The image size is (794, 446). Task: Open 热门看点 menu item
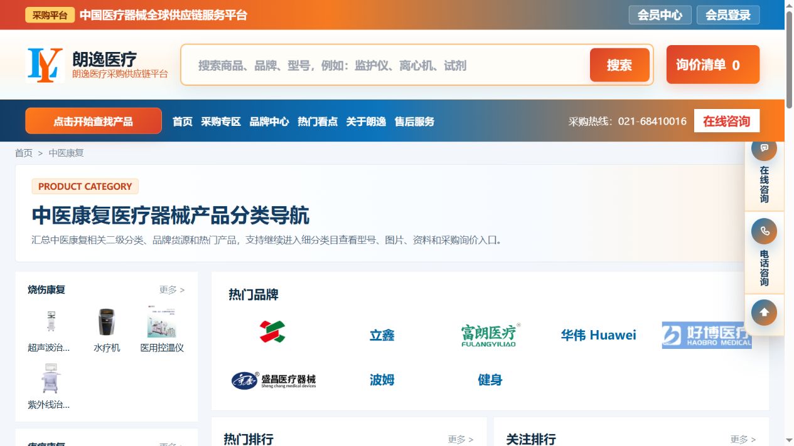pos(318,122)
